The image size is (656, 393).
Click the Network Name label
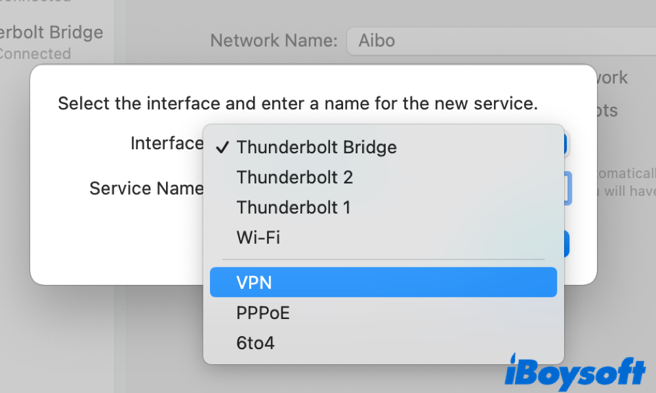pos(274,41)
